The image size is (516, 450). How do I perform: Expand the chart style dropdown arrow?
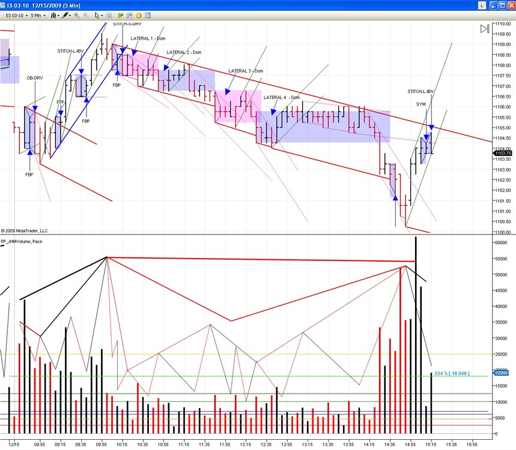(x=58, y=16)
